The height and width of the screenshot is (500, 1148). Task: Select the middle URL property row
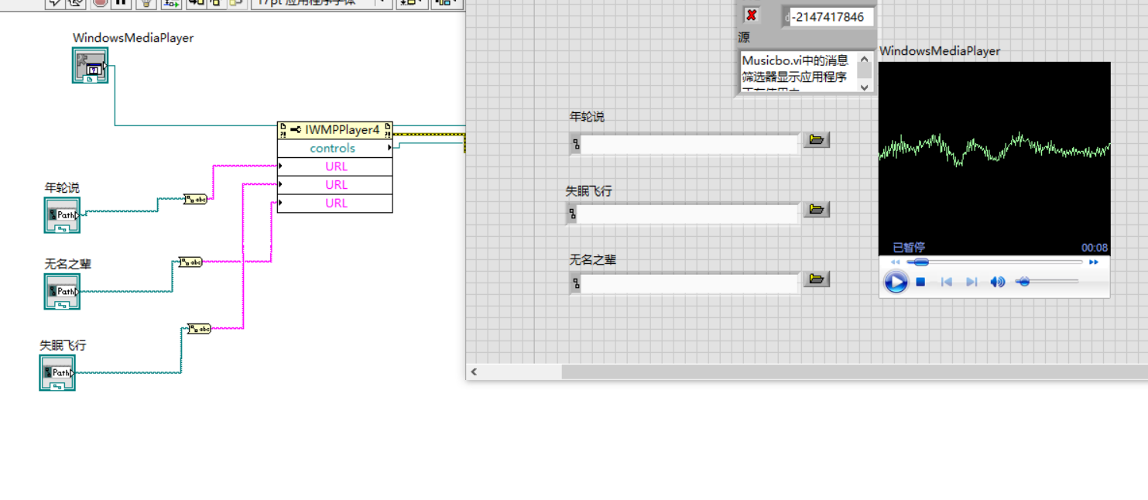coord(334,184)
